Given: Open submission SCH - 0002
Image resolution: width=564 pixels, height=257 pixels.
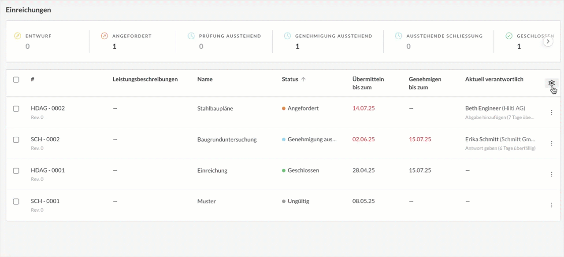Looking at the screenshot, I should [x=45, y=139].
